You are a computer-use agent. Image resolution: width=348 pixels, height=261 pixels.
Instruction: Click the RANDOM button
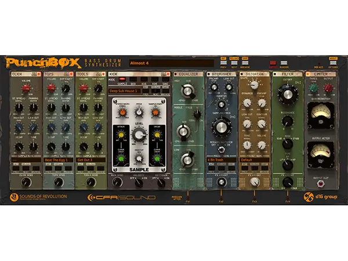click(284, 63)
